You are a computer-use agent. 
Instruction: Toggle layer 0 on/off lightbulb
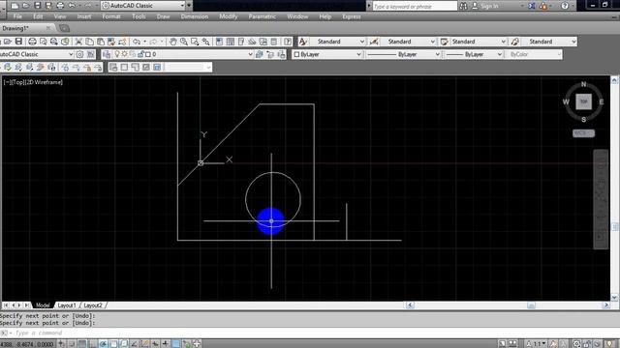coord(117,54)
